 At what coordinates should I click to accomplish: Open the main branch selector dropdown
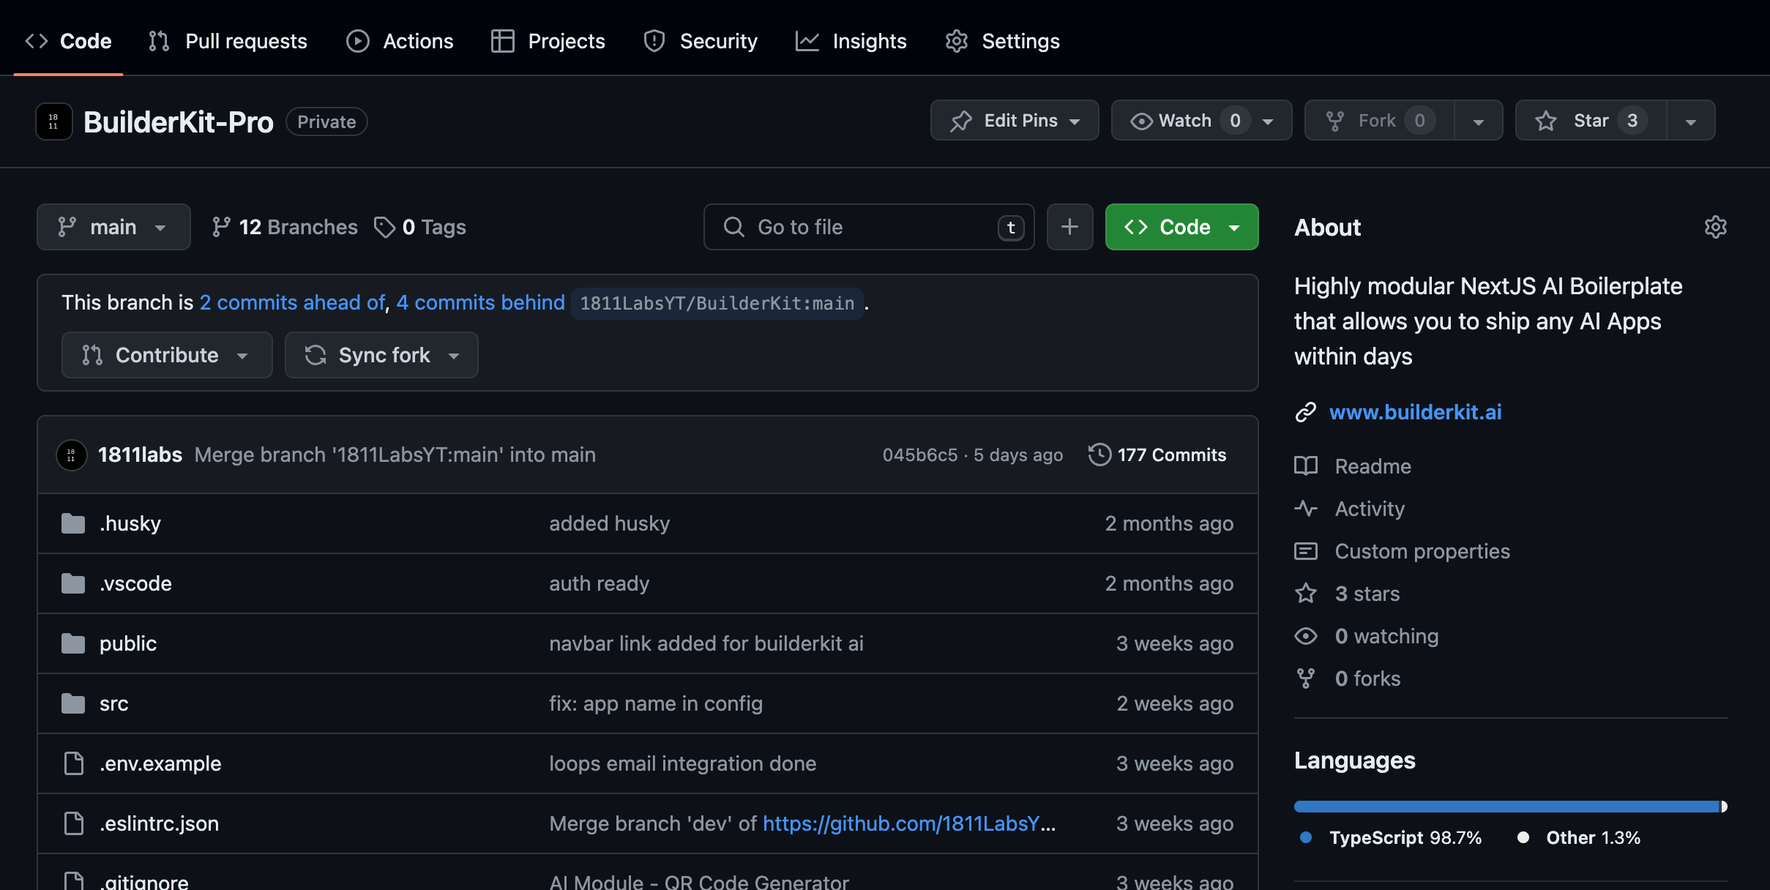point(113,227)
